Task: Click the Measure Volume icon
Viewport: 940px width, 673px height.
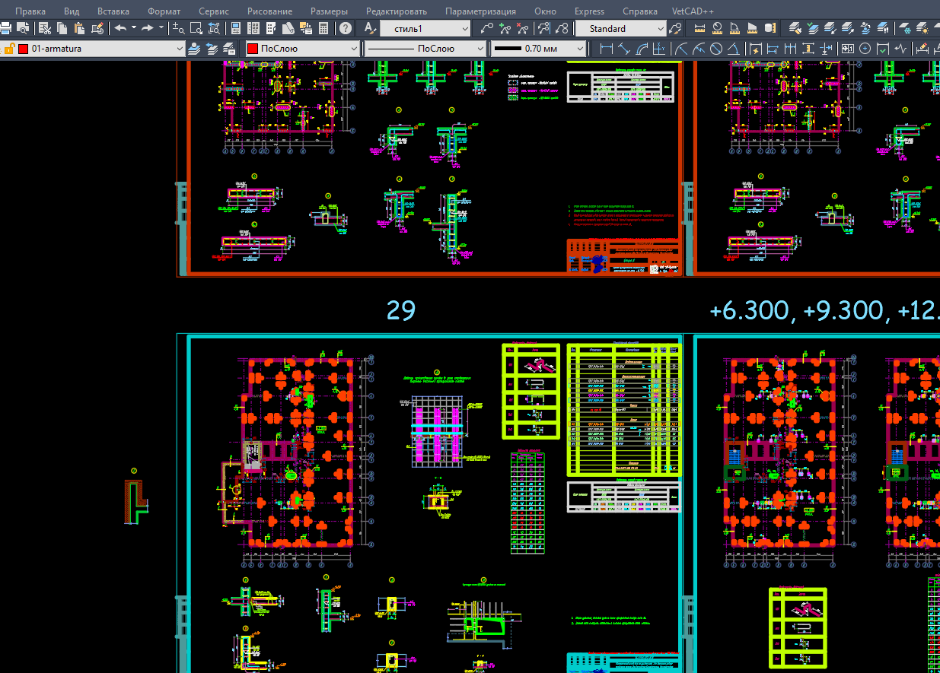Action: point(770,28)
